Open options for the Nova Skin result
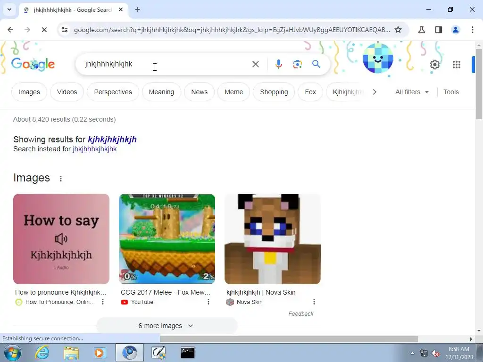This screenshot has width=483, height=362. 314,302
